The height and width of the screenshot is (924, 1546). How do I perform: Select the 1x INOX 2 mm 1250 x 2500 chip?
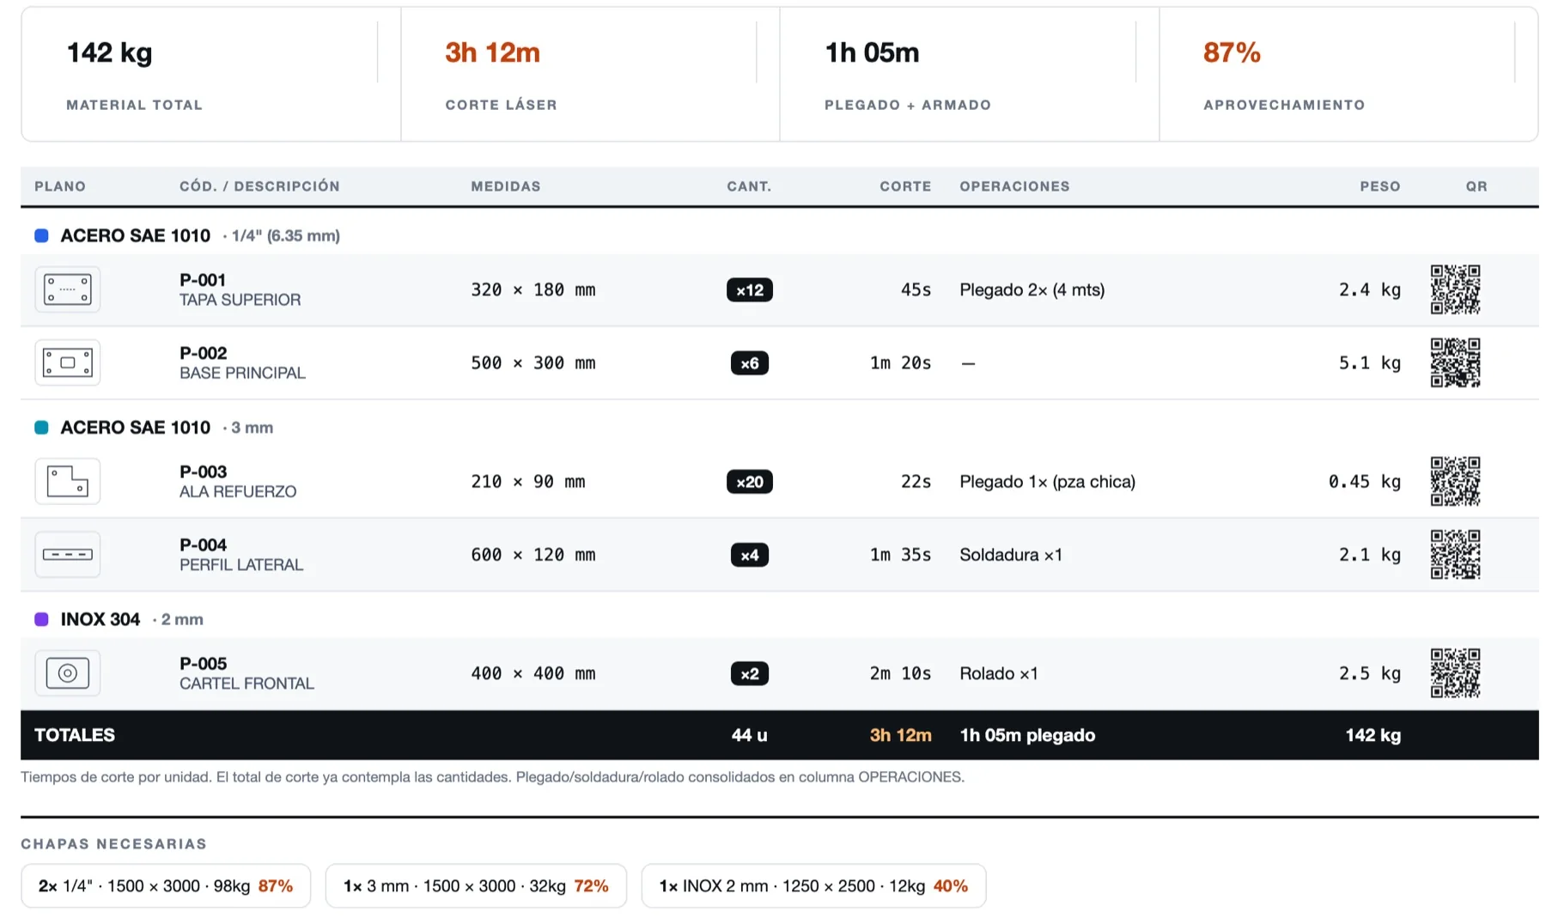click(813, 885)
